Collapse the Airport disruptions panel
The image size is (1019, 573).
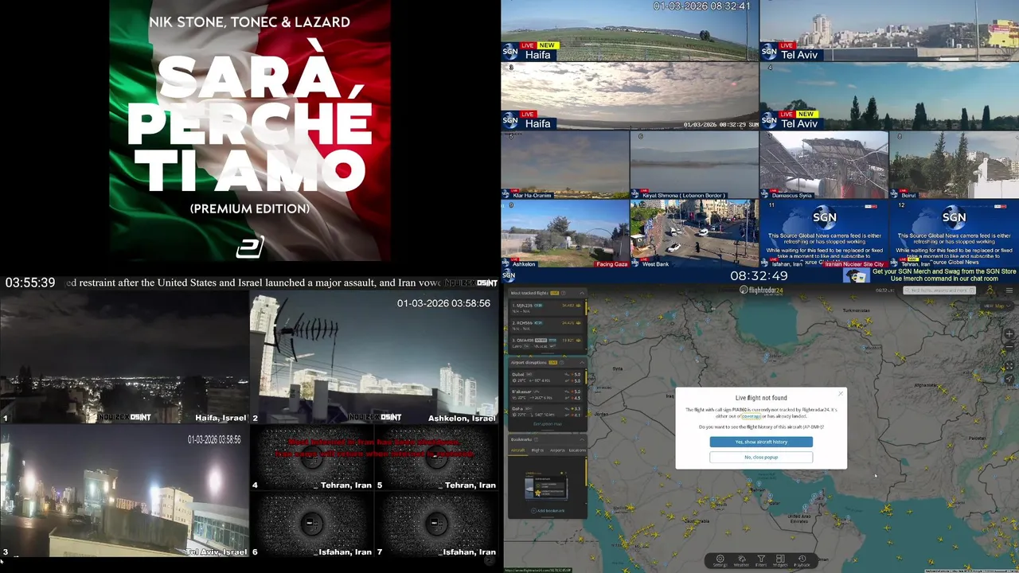click(582, 362)
